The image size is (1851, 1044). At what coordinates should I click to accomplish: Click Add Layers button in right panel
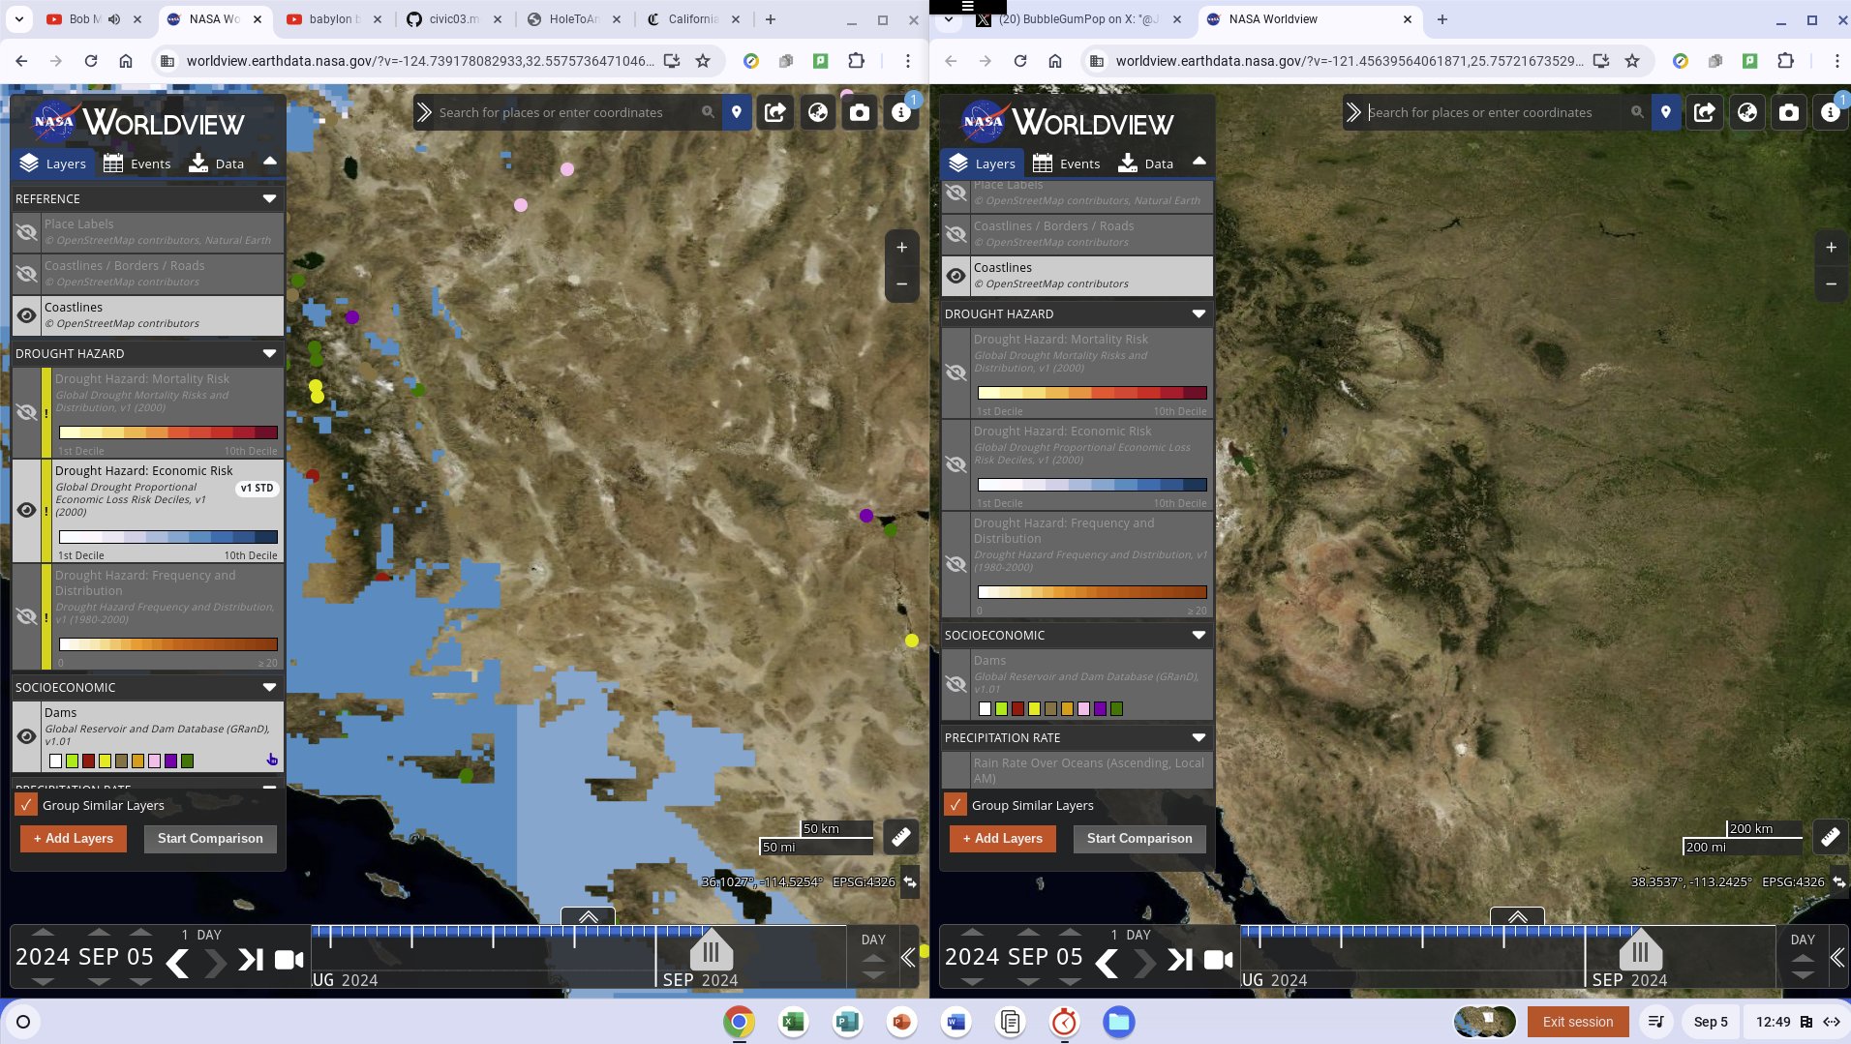(x=1003, y=838)
